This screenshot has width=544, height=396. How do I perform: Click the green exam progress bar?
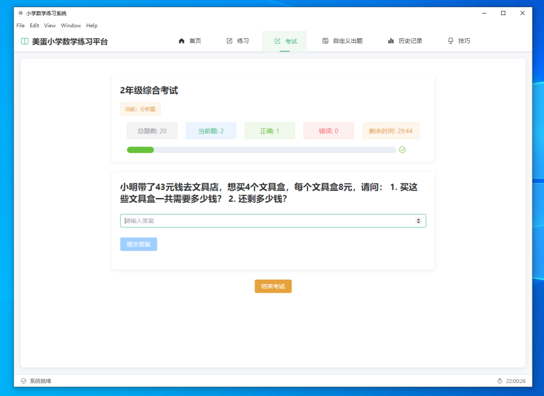click(261, 150)
